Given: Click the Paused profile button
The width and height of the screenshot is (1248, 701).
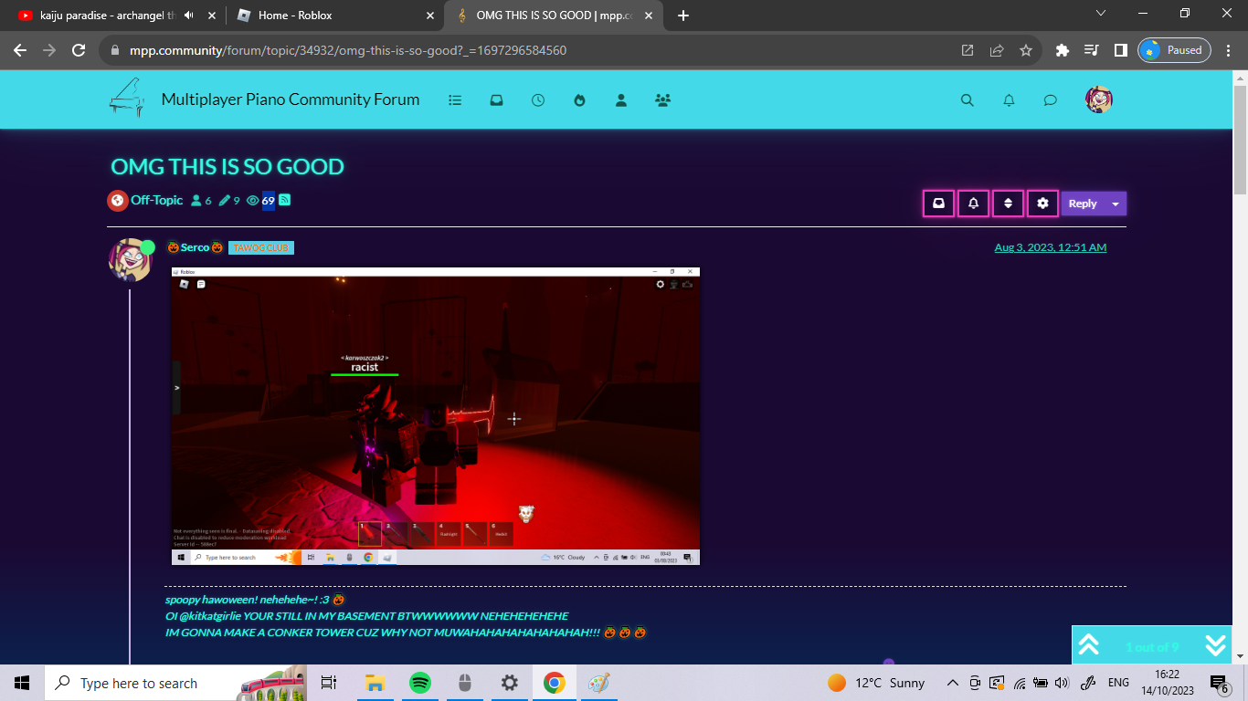Looking at the screenshot, I should click(x=1174, y=50).
